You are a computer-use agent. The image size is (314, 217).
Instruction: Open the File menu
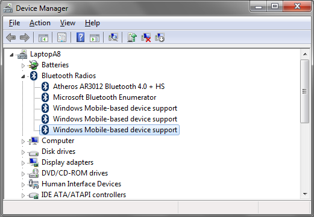14,23
